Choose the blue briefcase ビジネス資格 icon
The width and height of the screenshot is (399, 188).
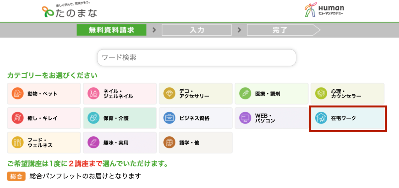169,118
